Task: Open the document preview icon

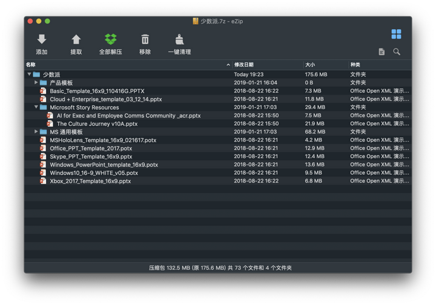Action: (x=381, y=51)
